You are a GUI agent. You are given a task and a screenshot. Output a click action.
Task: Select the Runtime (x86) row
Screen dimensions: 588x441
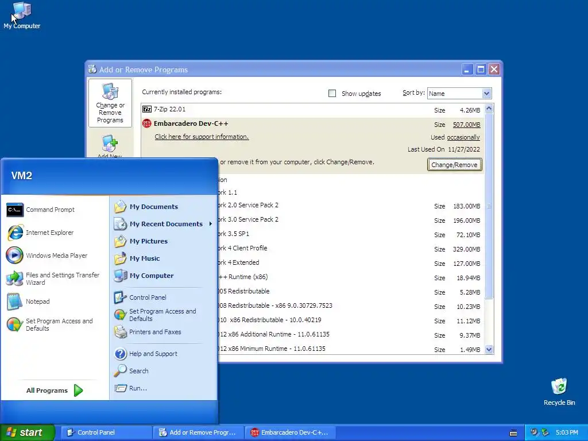(x=351, y=277)
